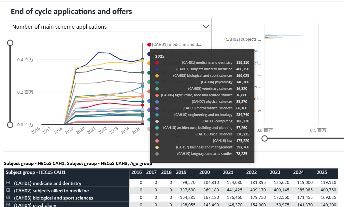
Task: Click the red CAH01 medicine legend marker
Action: point(149,45)
